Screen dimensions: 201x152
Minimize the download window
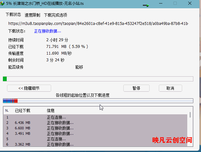coord(161,4)
